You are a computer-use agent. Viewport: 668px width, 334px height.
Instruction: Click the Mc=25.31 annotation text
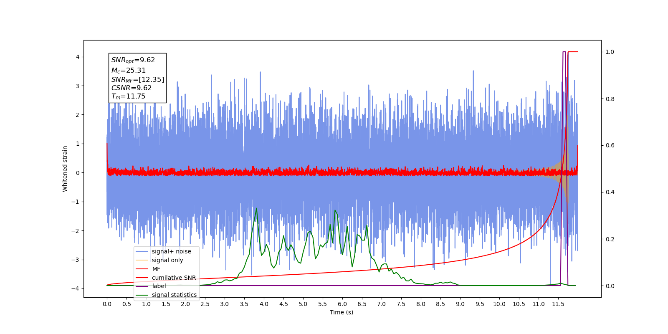129,71
